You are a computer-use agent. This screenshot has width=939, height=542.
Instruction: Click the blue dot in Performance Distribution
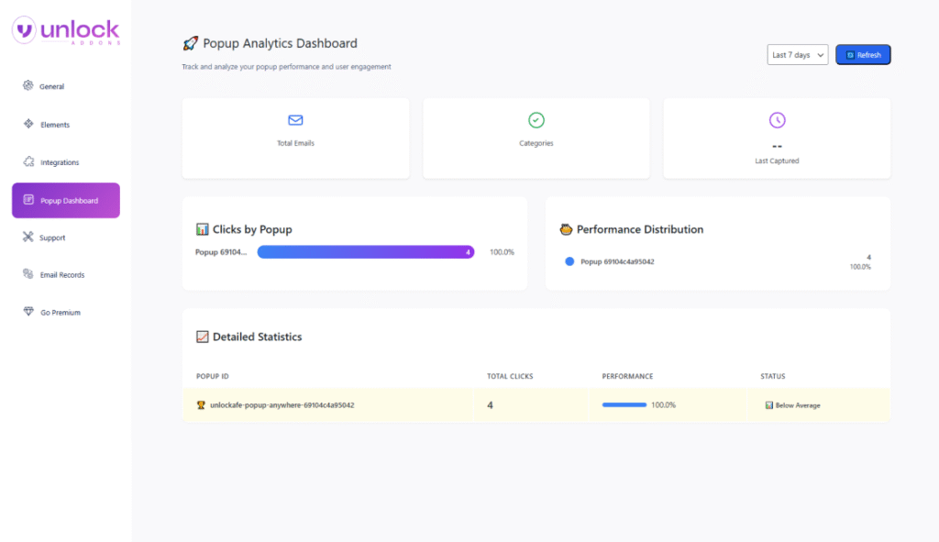[569, 261]
